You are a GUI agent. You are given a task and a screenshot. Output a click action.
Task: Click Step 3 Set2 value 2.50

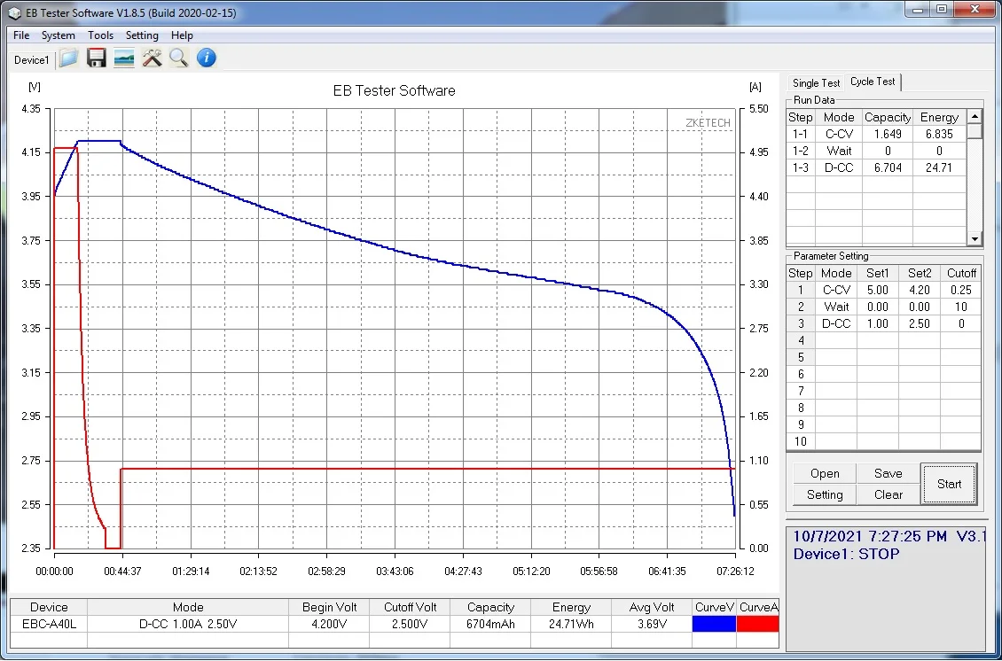pyautogui.click(x=919, y=323)
